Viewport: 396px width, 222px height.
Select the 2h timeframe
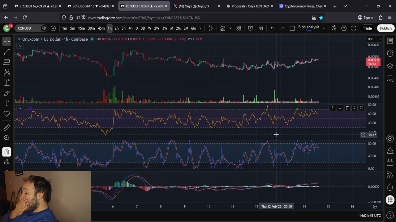coord(117,28)
